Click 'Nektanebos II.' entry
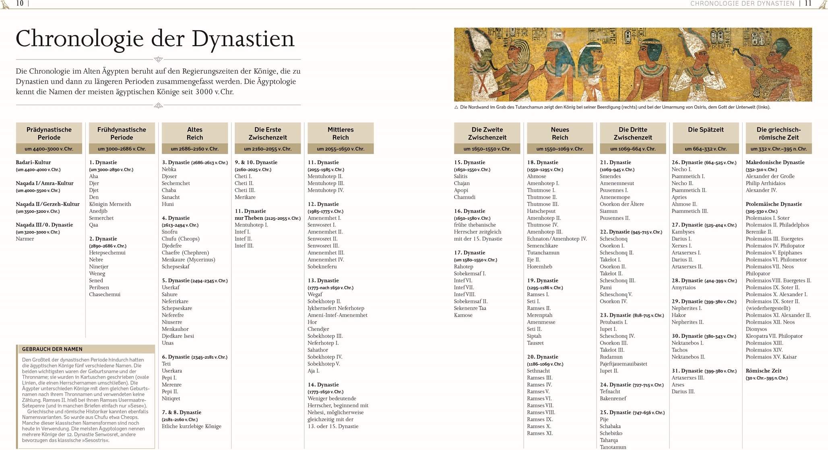 point(688,357)
